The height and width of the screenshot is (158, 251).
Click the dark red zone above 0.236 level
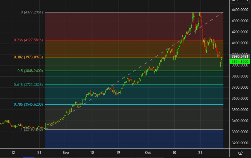pos(112,26)
